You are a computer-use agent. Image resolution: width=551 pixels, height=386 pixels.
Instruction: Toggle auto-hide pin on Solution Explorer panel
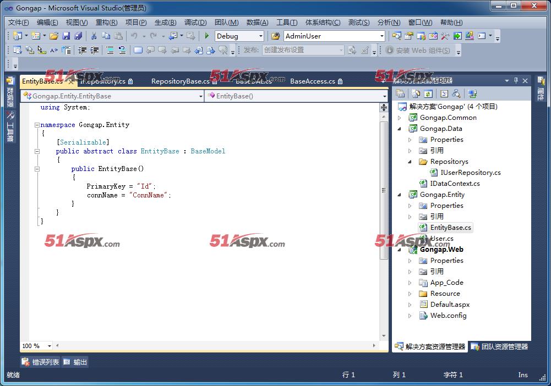pos(516,81)
